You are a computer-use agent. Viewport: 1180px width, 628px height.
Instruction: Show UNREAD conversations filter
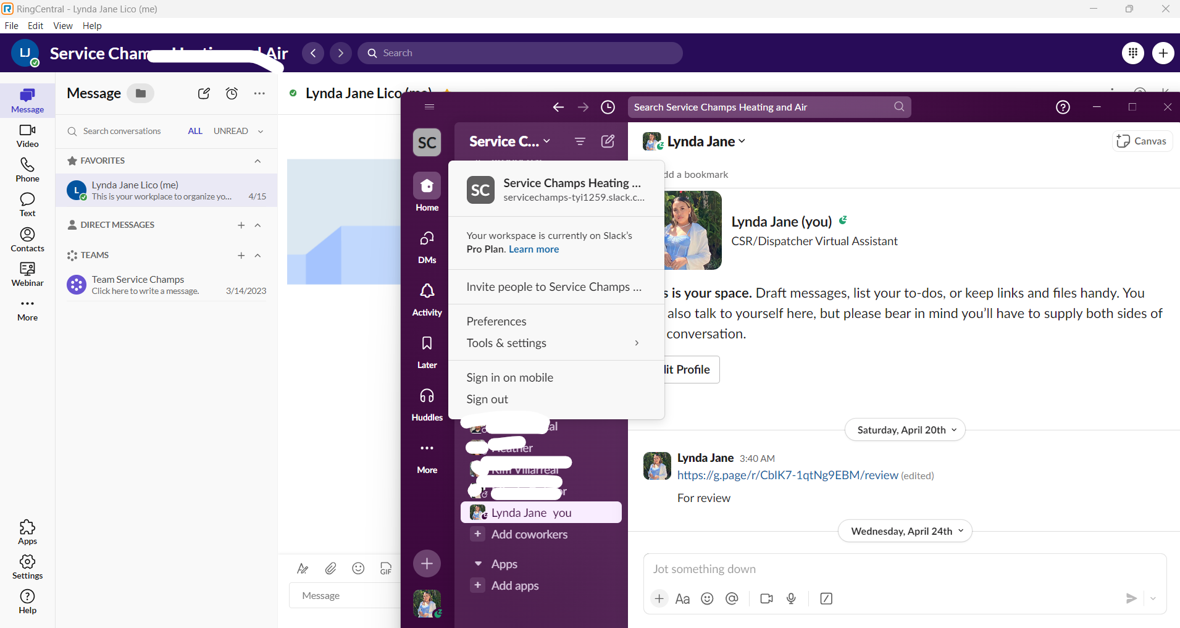pyautogui.click(x=231, y=131)
